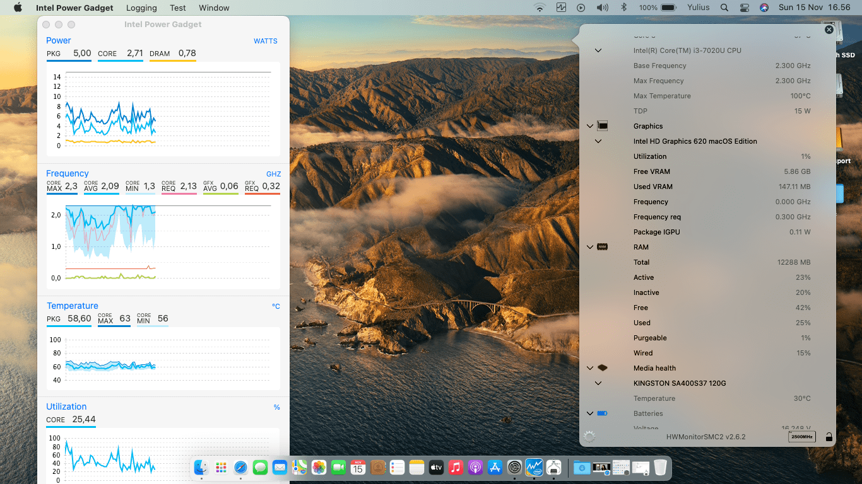The height and width of the screenshot is (484, 862).
Task: Toggle the °C temperature unit label
Action: click(276, 306)
